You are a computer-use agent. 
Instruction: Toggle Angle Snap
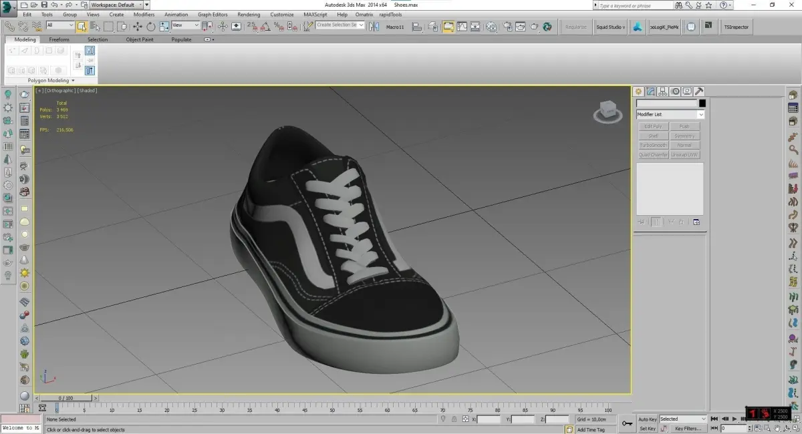[x=265, y=27]
